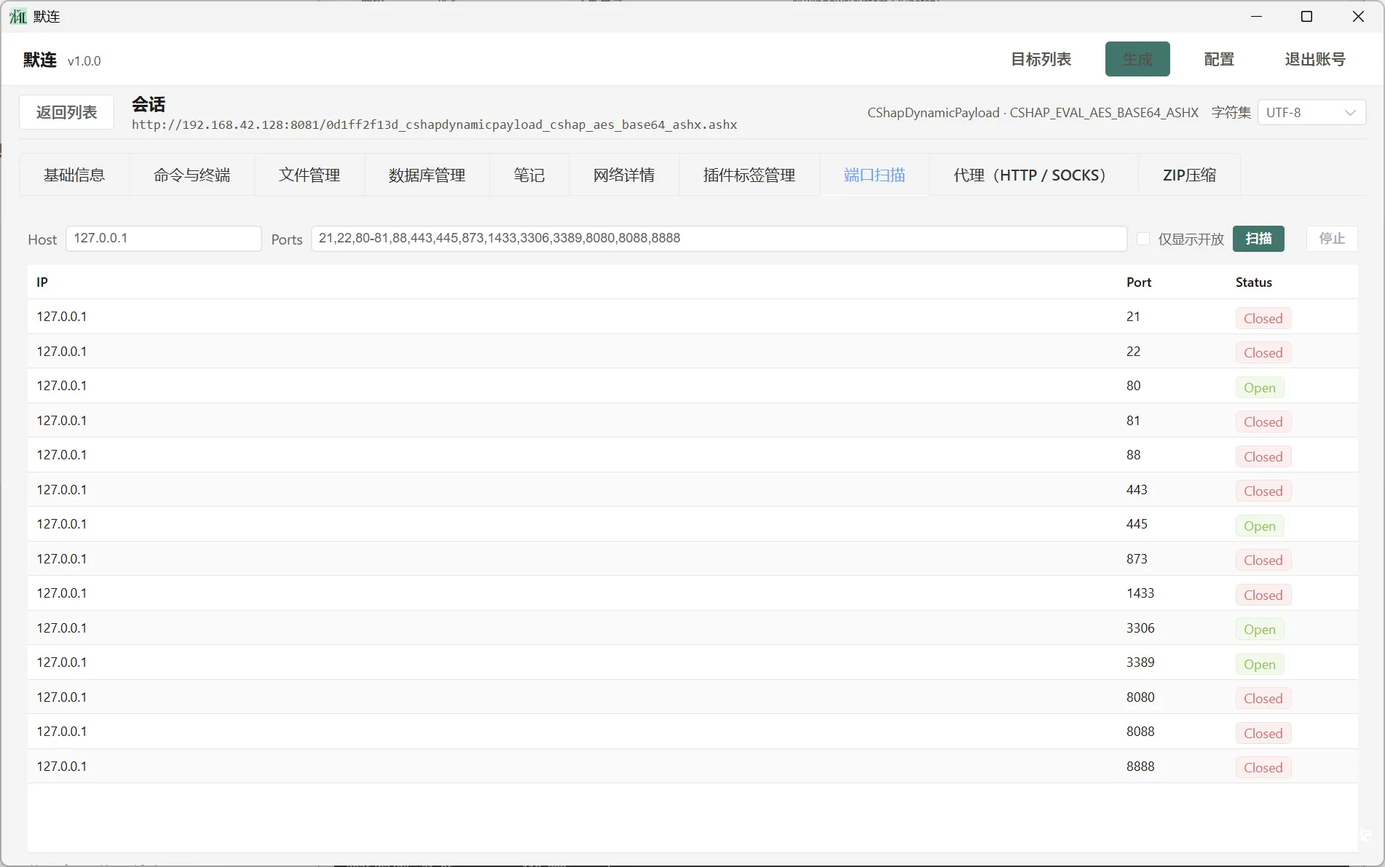Screen dimensions: 1385x867
Task: Open the 代理（HTTP / SOCKS）tab
Action: [1028, 175]
